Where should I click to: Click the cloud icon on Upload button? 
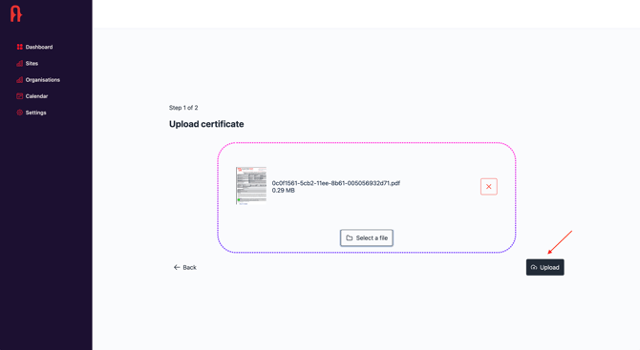point(534,267)
